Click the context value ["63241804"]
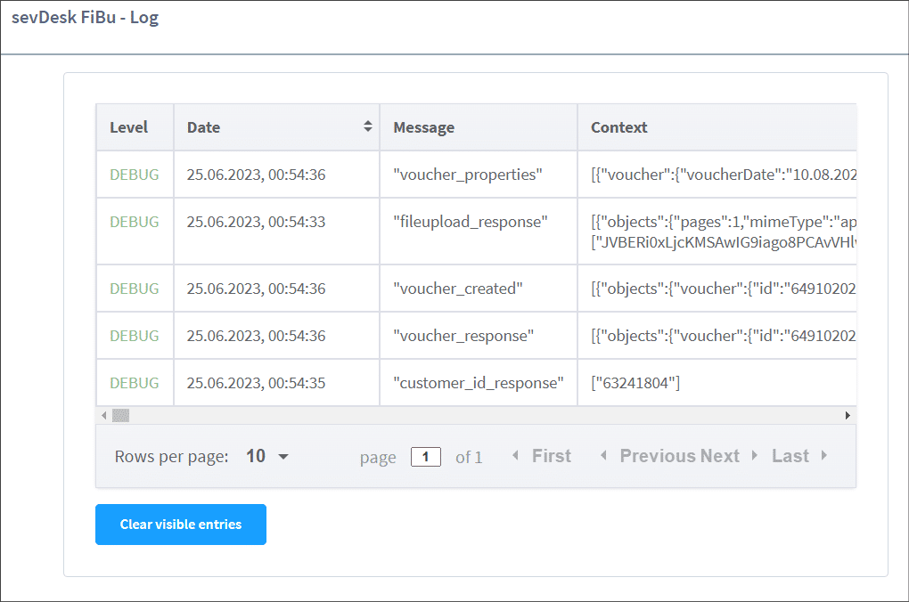Screen dimensions: 909x602 tap(635, 383)
